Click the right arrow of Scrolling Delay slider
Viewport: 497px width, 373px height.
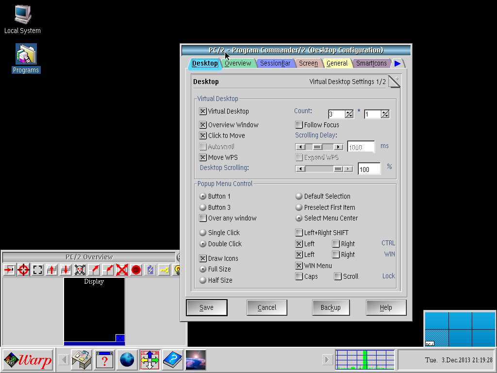pos(338,147)
